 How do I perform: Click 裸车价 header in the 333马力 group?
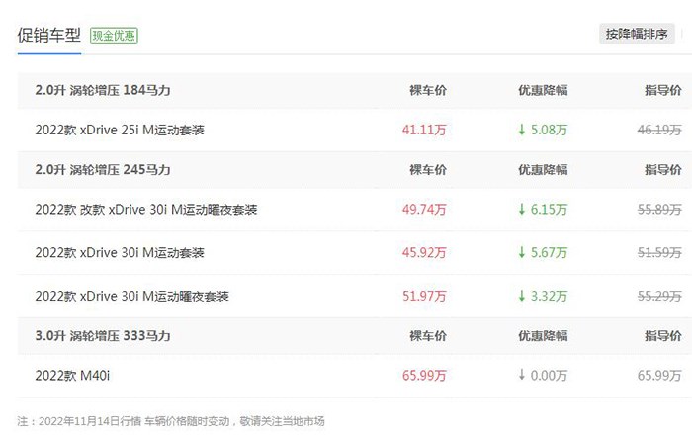point(428,336)
